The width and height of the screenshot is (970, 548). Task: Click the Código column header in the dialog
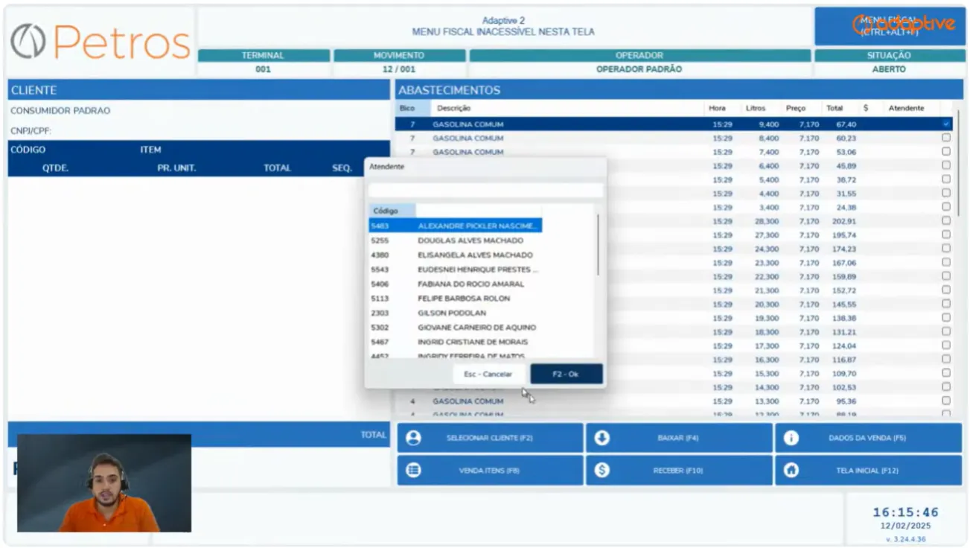click(x=392, y=211)
